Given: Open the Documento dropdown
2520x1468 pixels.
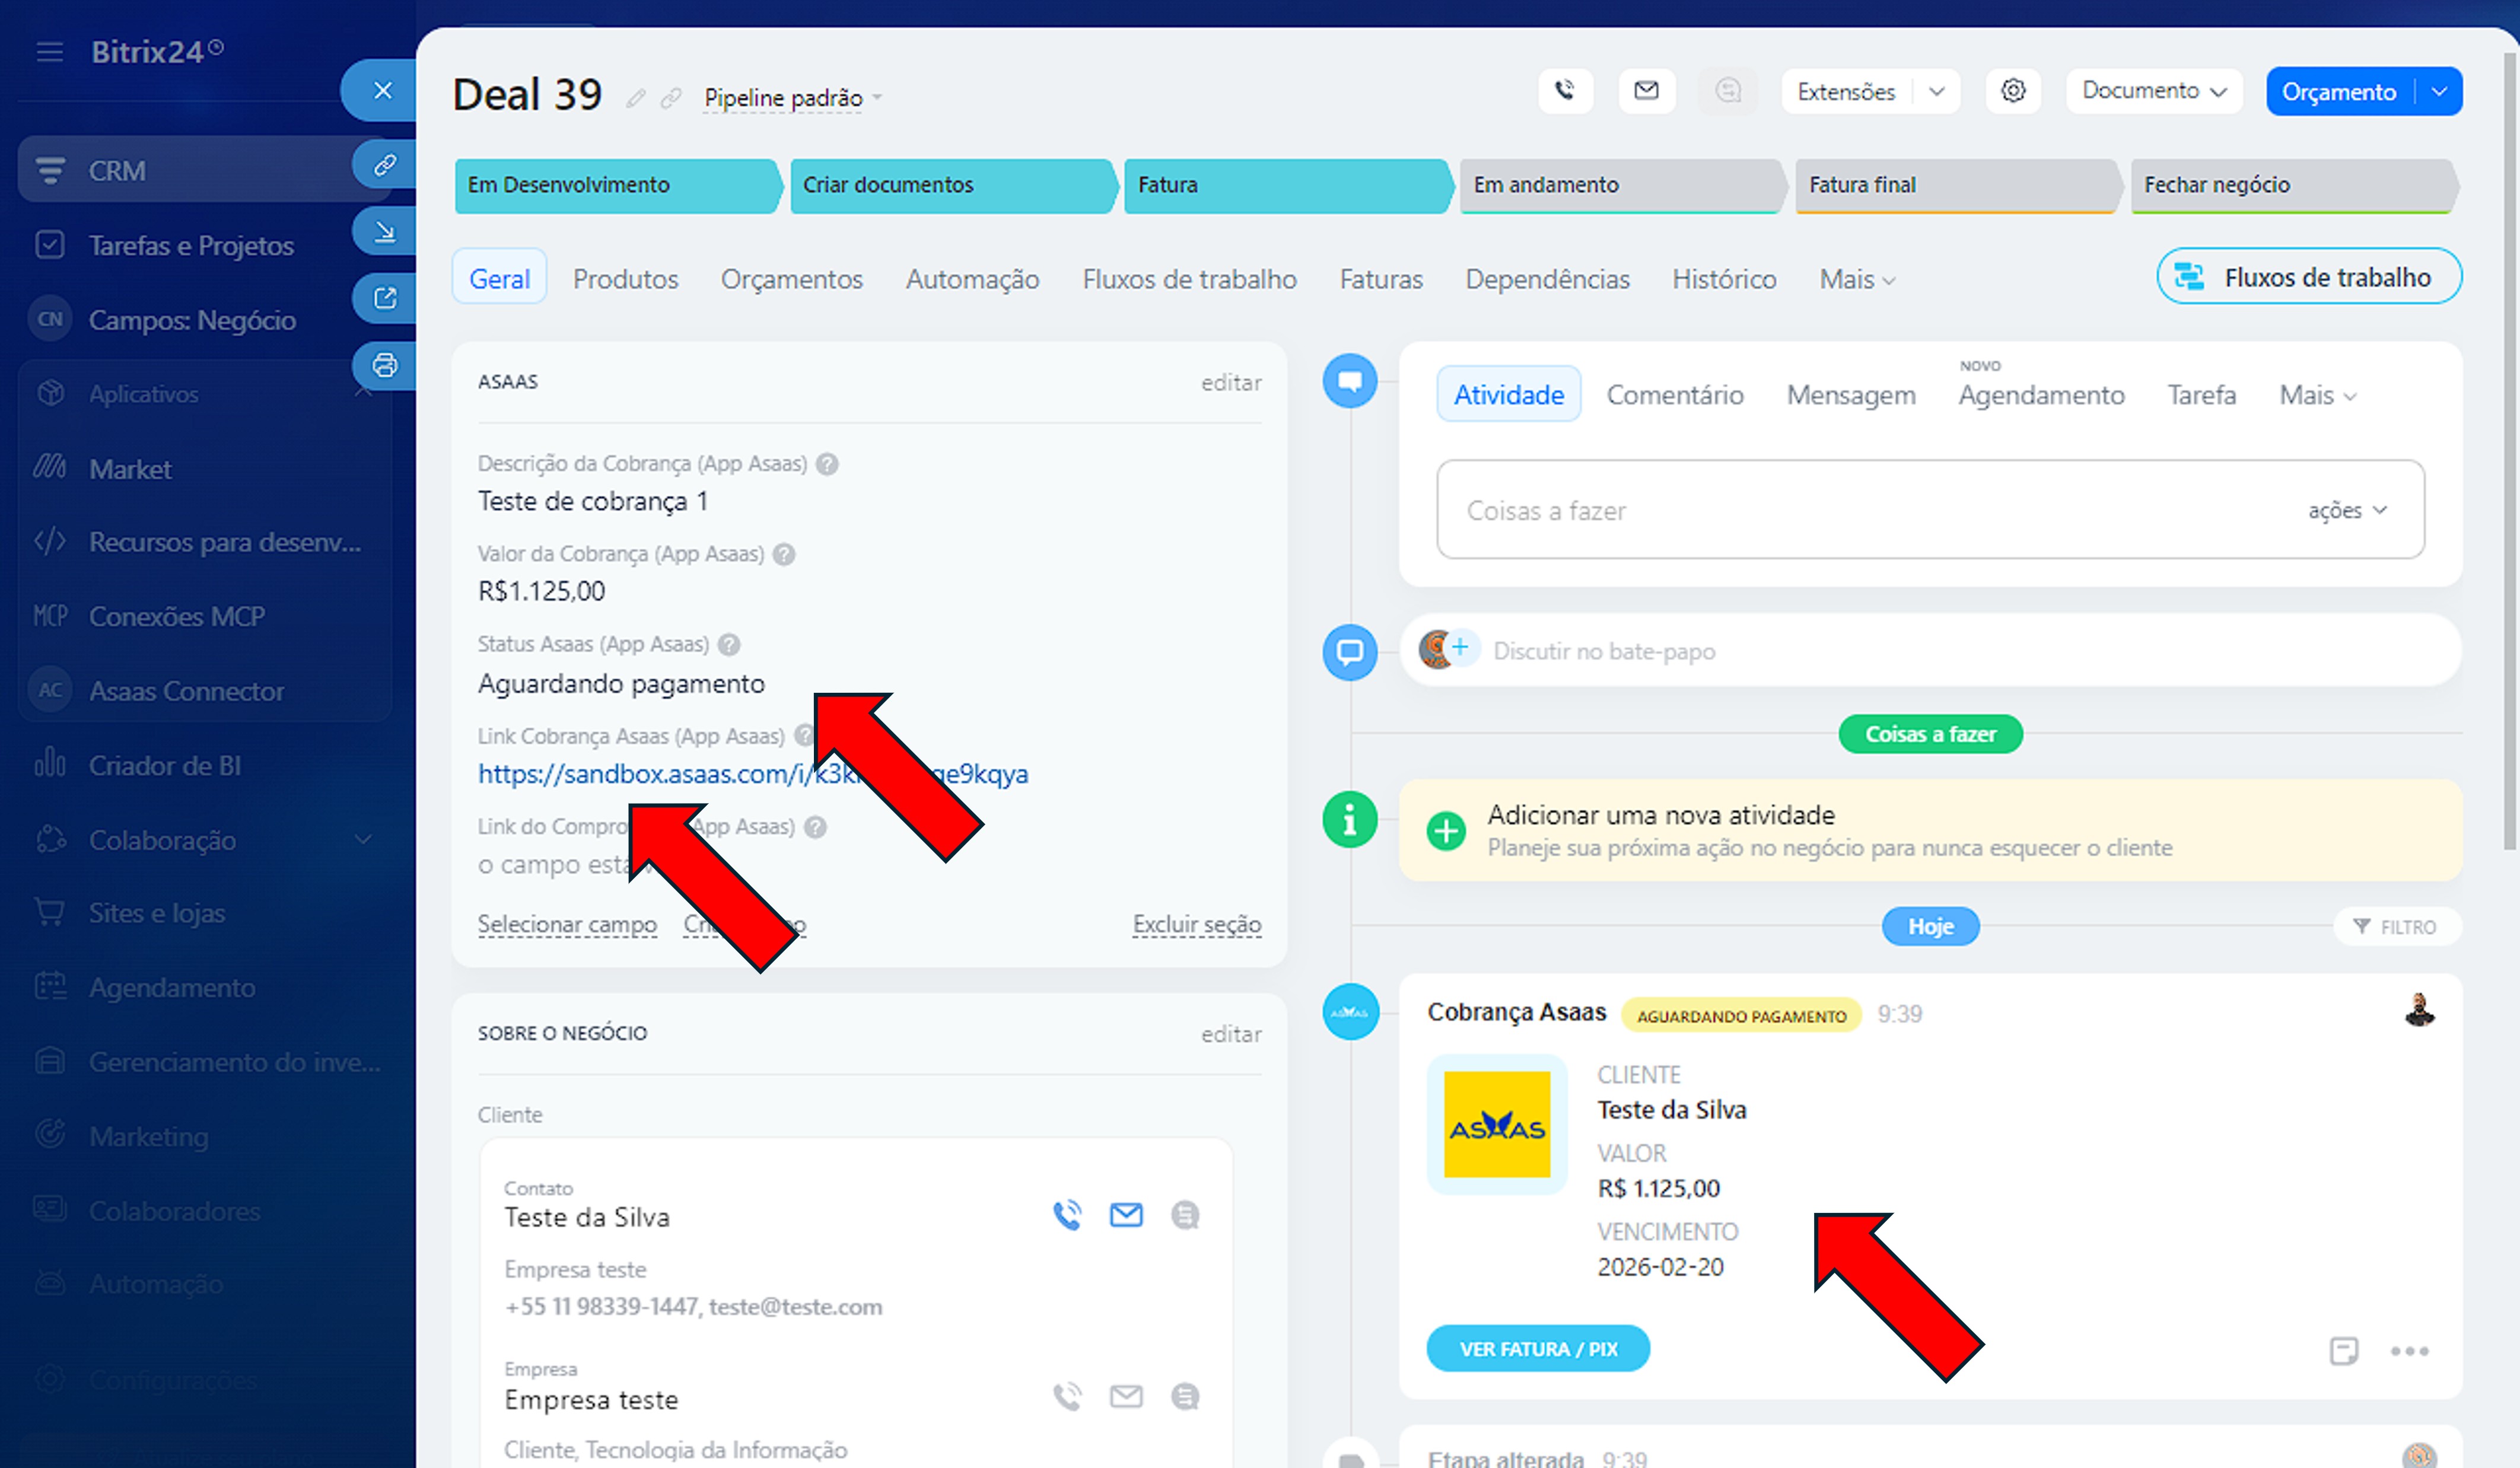Looking at the screenshot, I should pos(2153,91).
